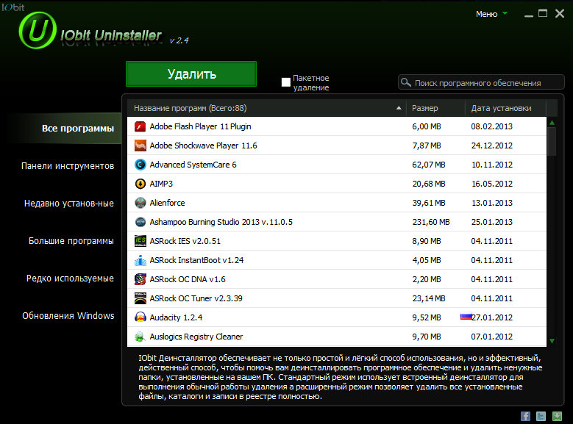Select ASRock InstantBoot v1.24 entry
573x424 pixels.
(x=196, y=260)
